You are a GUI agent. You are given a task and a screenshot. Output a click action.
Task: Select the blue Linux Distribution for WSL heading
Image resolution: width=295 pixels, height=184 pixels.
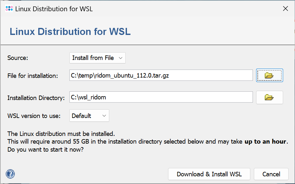click(70, 31)
